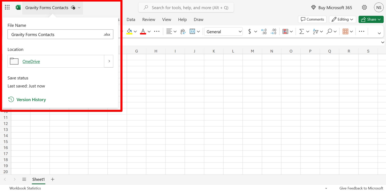Click the Version History clock icon

point(11,99)
